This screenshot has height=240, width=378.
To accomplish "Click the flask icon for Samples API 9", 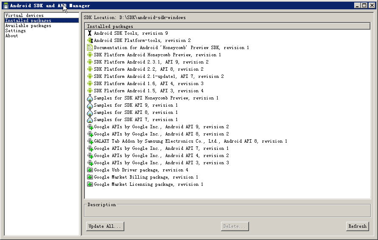I will tap(90, 105).
